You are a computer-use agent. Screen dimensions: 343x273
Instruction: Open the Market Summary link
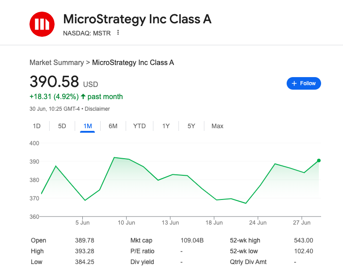tap(56, 62)
